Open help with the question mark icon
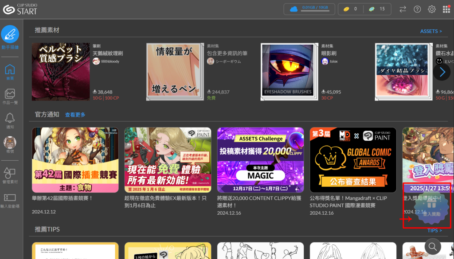454x259 pixels. 417,9
